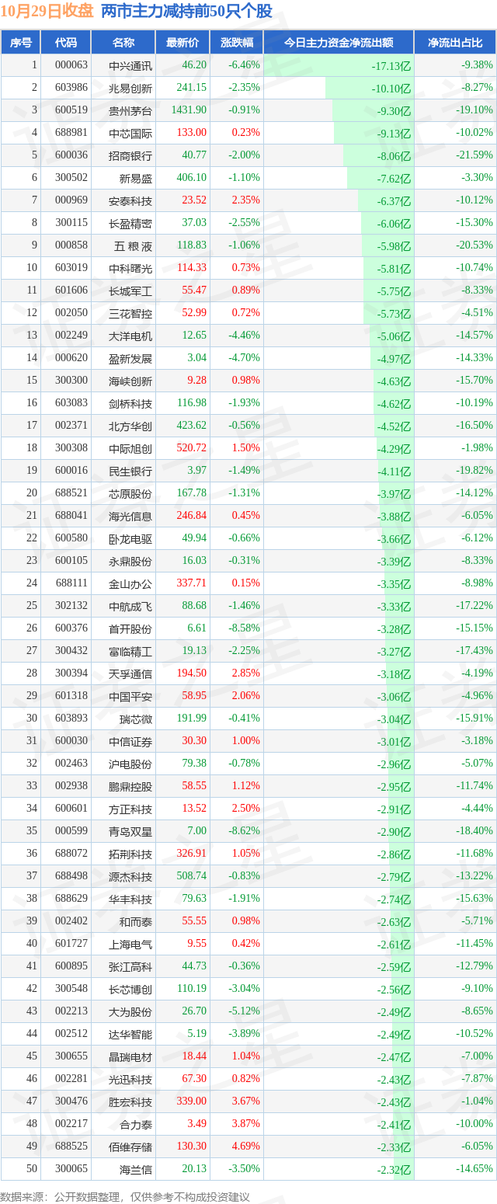The image size is (497, 1204).
Task: Click stock code 002512
Action: point(71,1034)
